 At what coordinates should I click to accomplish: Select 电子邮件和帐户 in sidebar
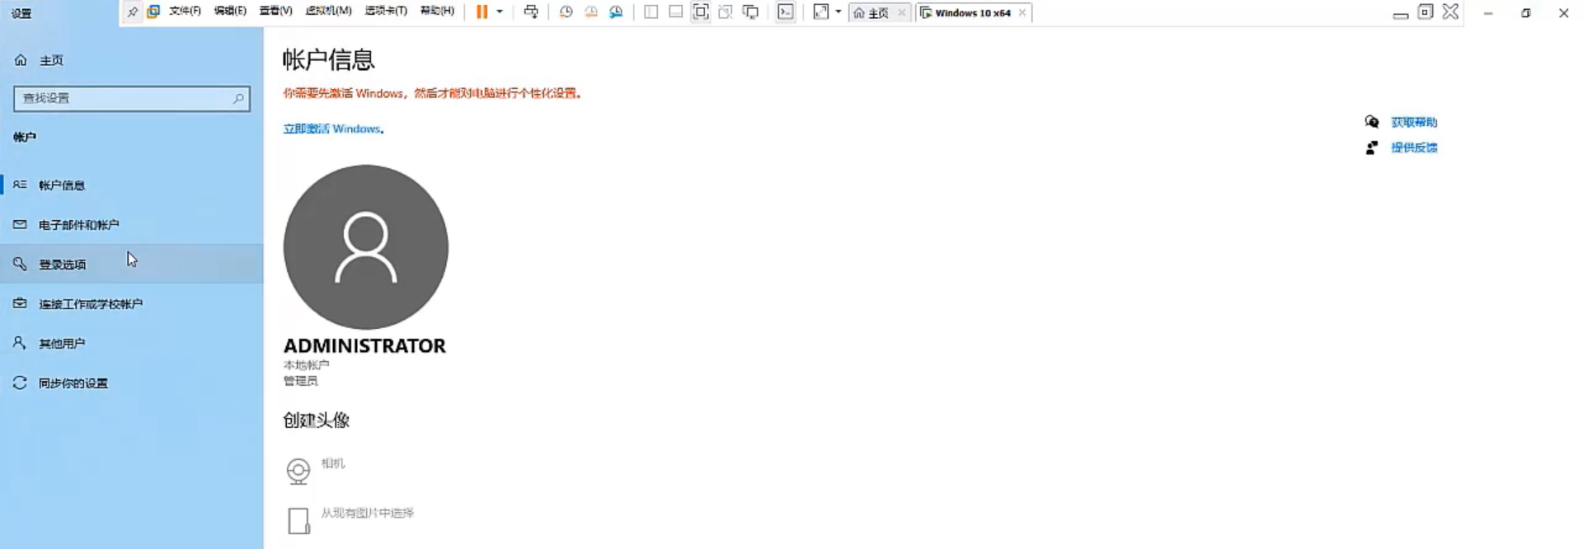click(x=78, y=225)
